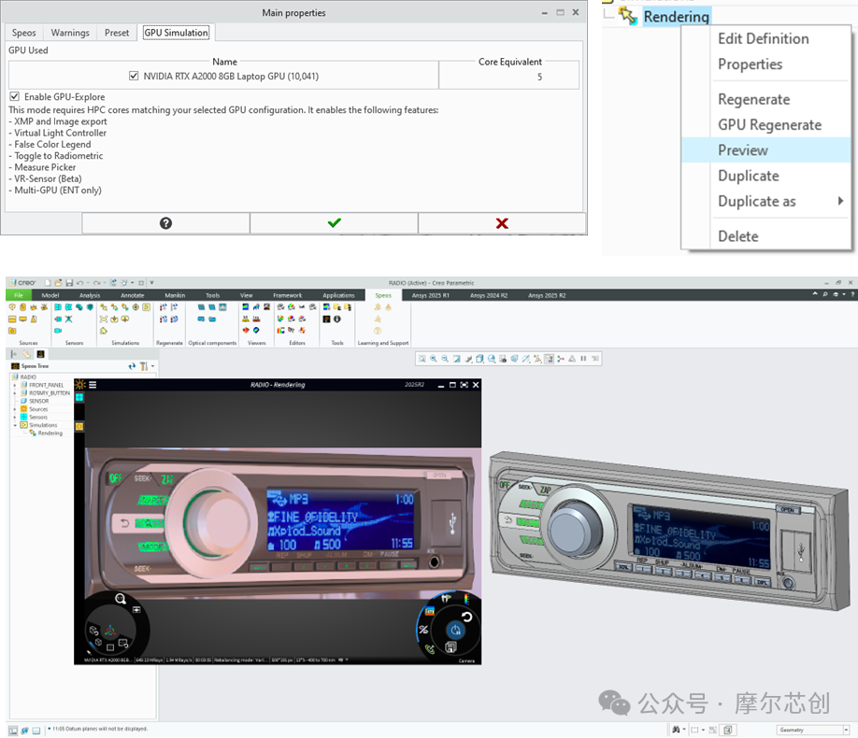The width and height of the screenshot is (858, 738).
Task: Open hamburger menu in Rendering window
Action: pos(93,385)
